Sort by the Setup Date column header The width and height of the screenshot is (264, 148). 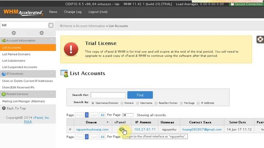click(x=238, y=123)
